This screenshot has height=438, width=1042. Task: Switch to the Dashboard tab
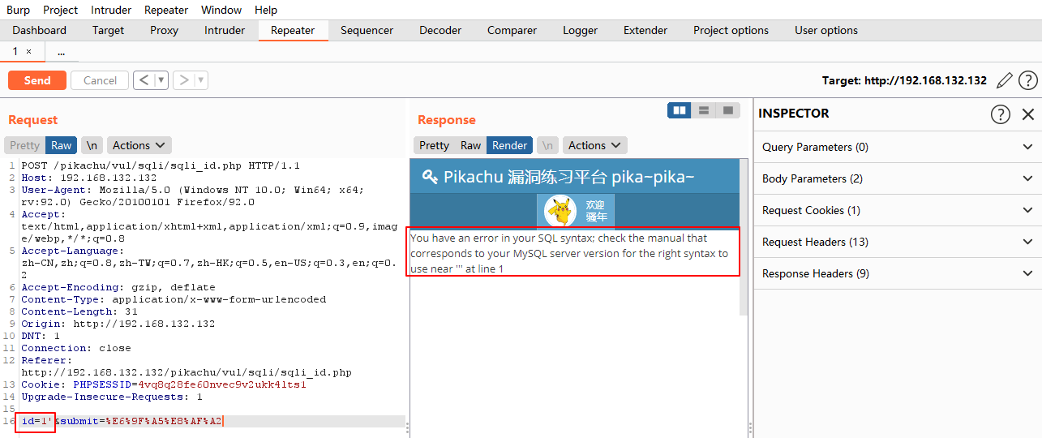pos(40,30)
